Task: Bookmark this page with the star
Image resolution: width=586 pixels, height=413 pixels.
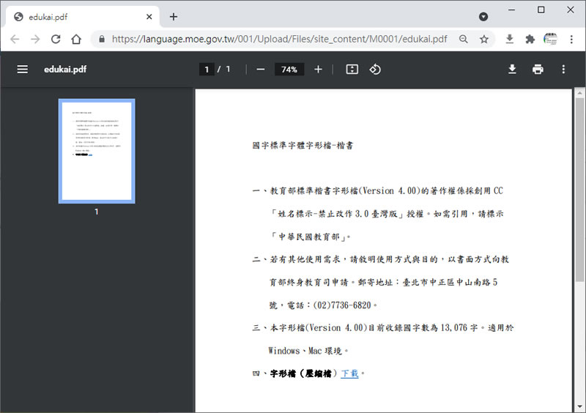Action: (484, 40)
